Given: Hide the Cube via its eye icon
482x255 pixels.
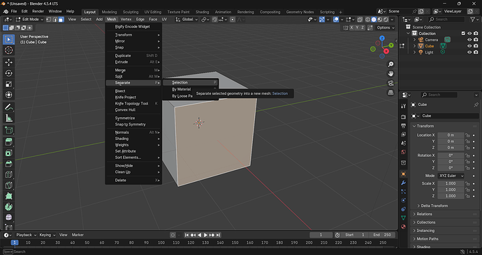Looking at the screenshot, I should 469,46.
